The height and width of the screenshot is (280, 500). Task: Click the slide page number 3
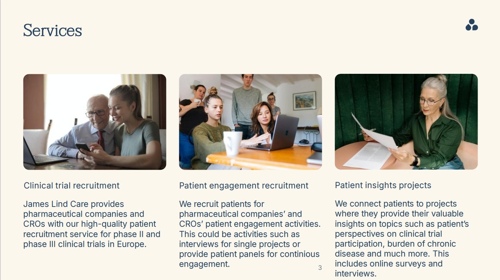[320, 268]
